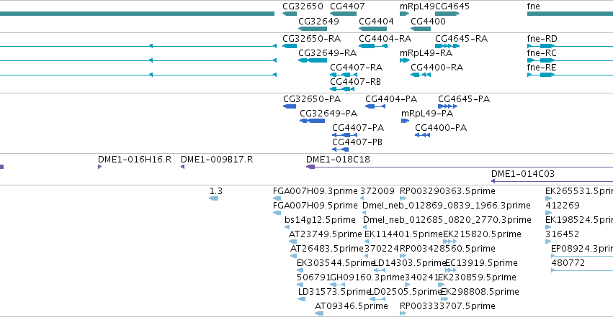
Task: Select EST RP003333707.5prime
Action: pos(403,314)
